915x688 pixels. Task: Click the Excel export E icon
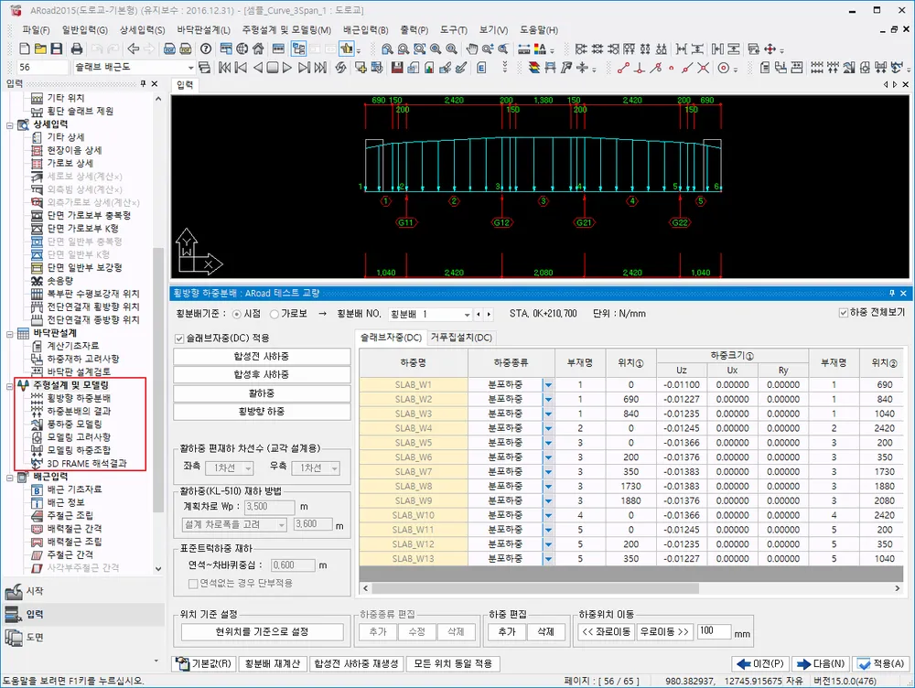click(481, 68)
